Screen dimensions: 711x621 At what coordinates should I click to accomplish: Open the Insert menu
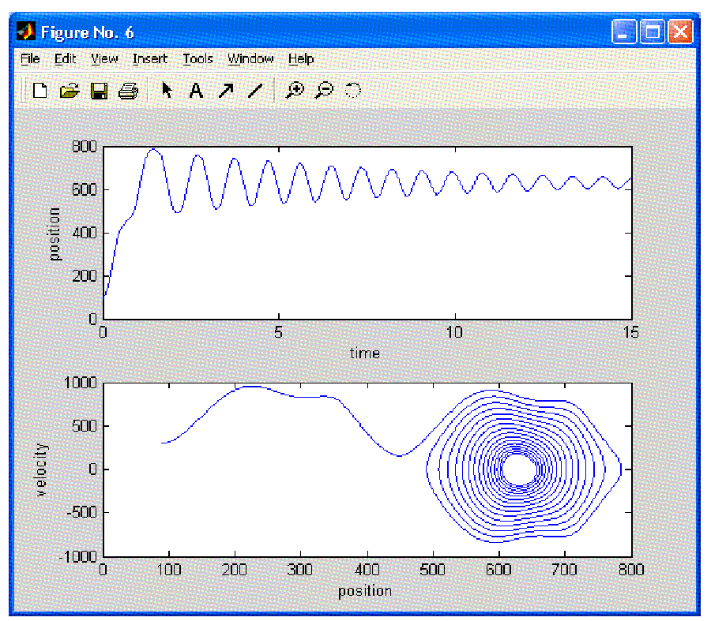150,59
